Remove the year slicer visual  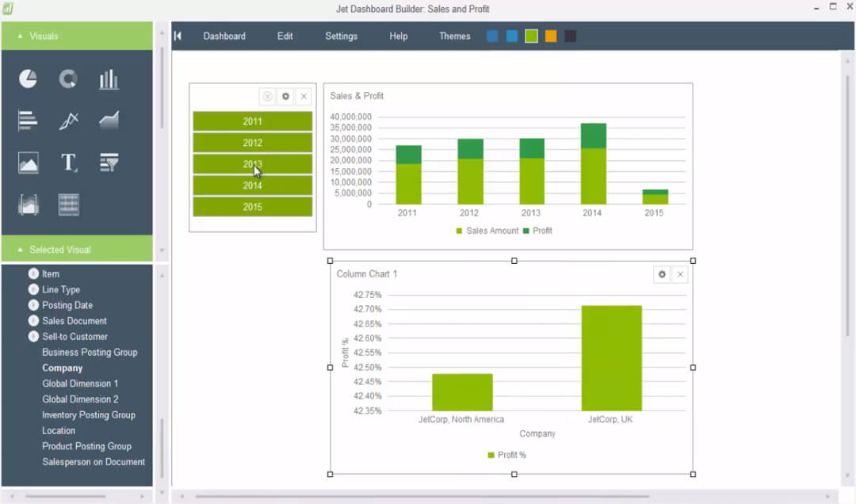(x=304, y=97)
